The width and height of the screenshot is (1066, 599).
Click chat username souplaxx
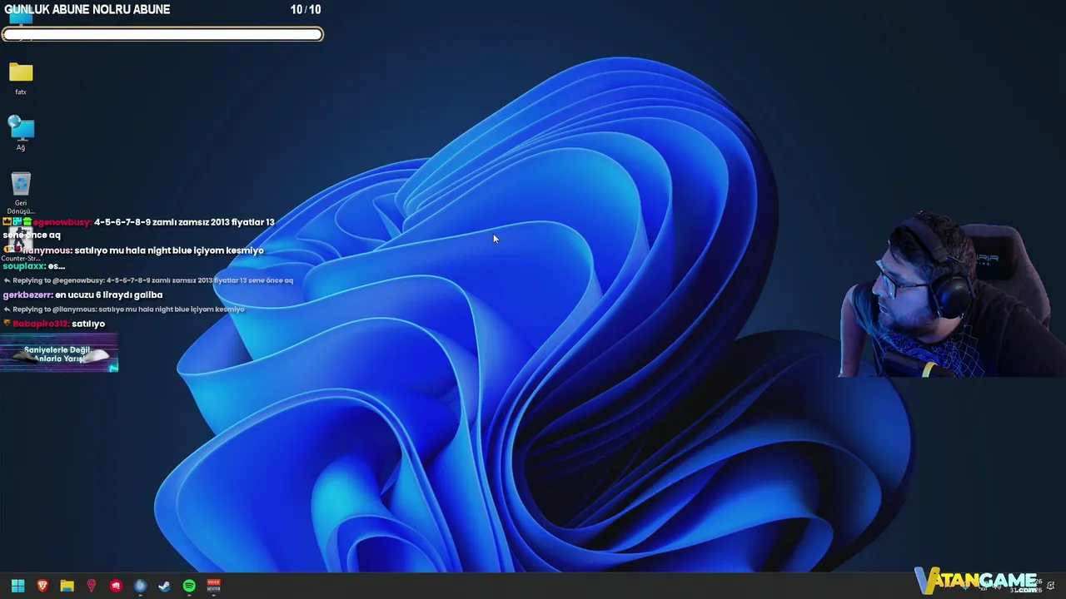pos(24,265)
